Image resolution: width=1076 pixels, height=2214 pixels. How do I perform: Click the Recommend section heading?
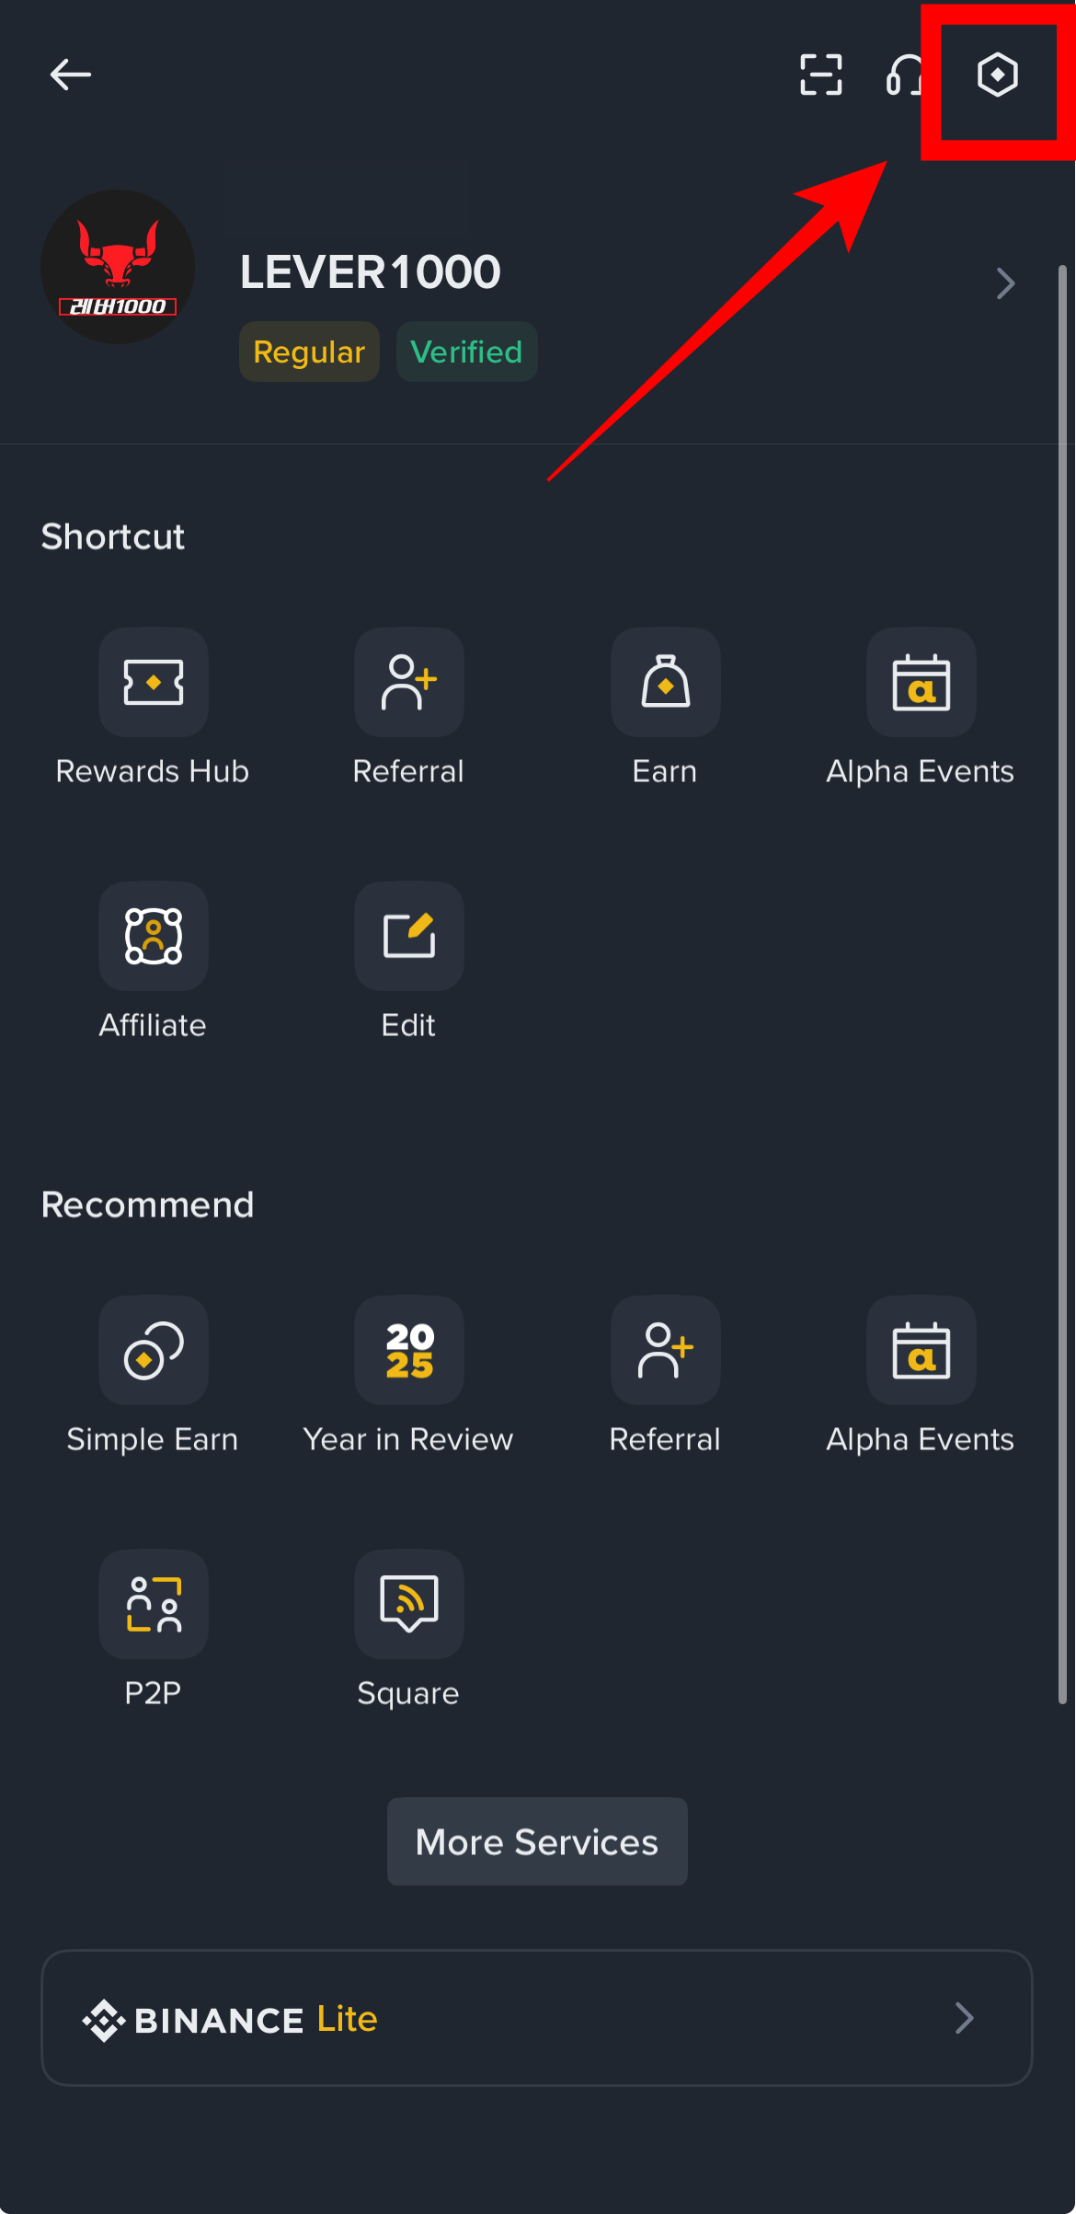pyautogui.click(x=147, y=1205)
